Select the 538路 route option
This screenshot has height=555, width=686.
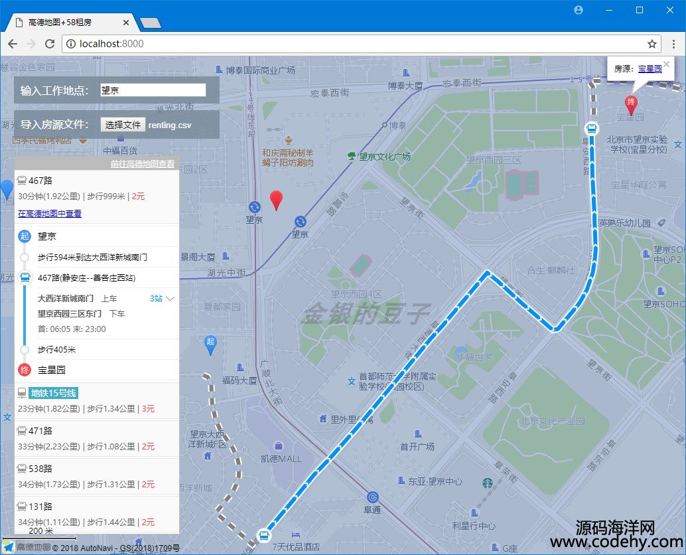pyautogui.click(x=97, y=476)
